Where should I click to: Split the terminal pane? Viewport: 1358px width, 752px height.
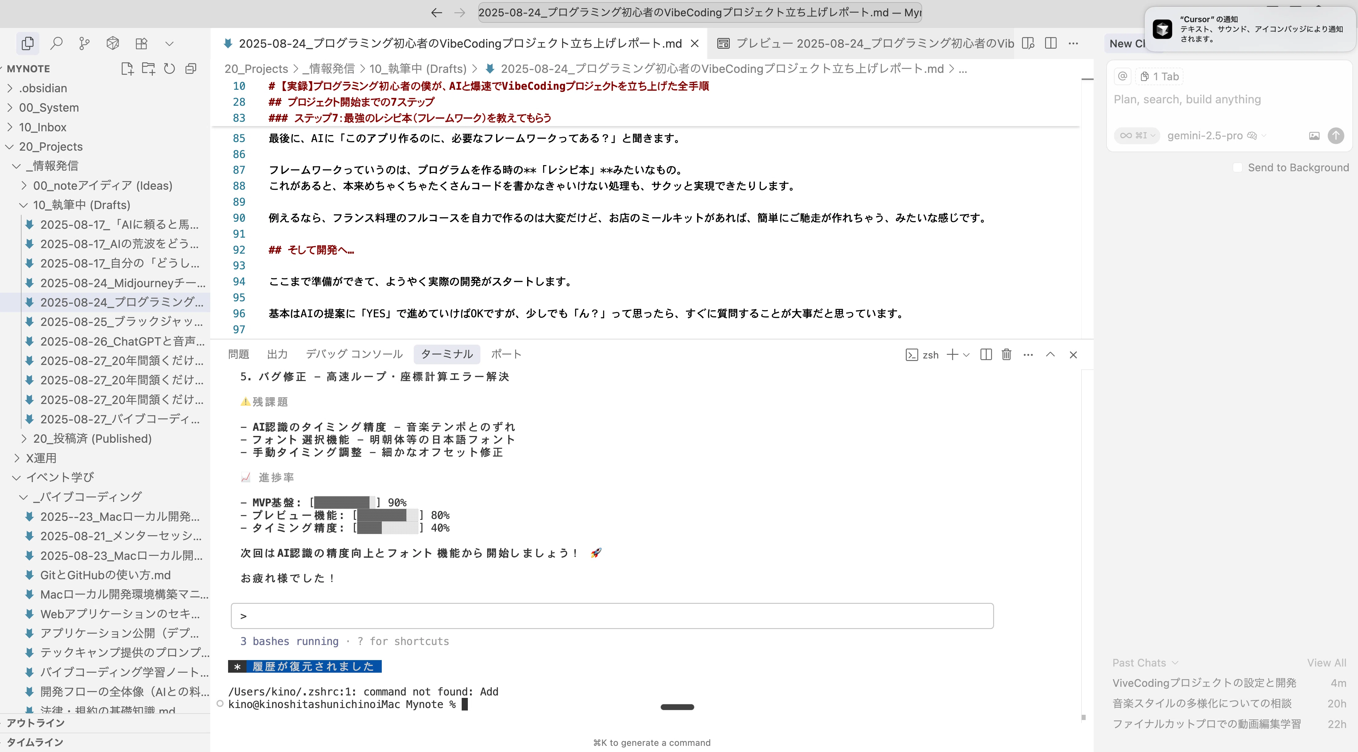coord(986,355)
